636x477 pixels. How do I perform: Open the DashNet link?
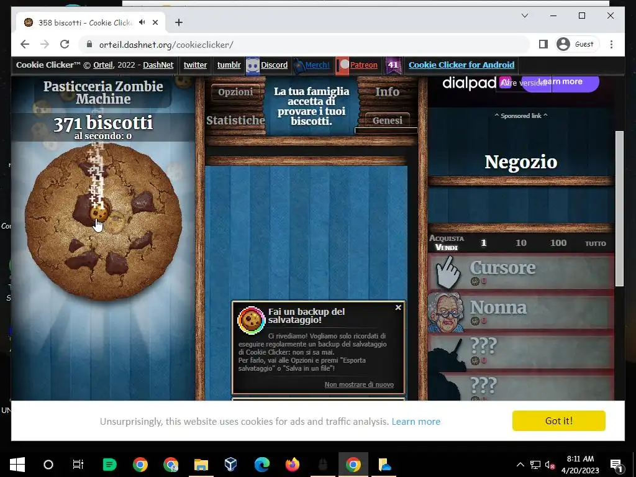tap(158, 65)
